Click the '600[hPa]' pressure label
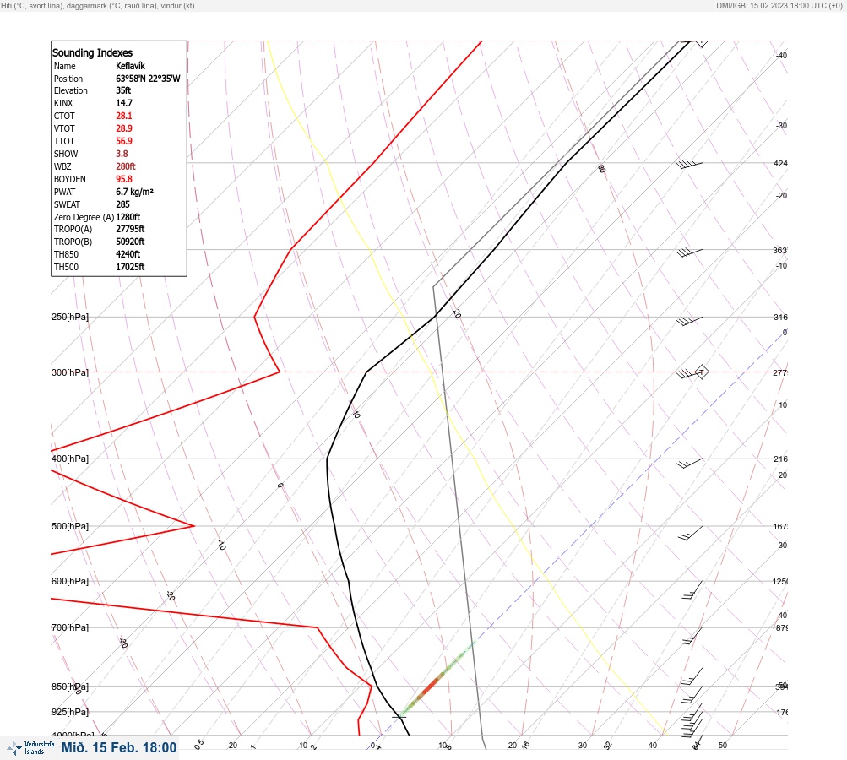 pos(70,581)
